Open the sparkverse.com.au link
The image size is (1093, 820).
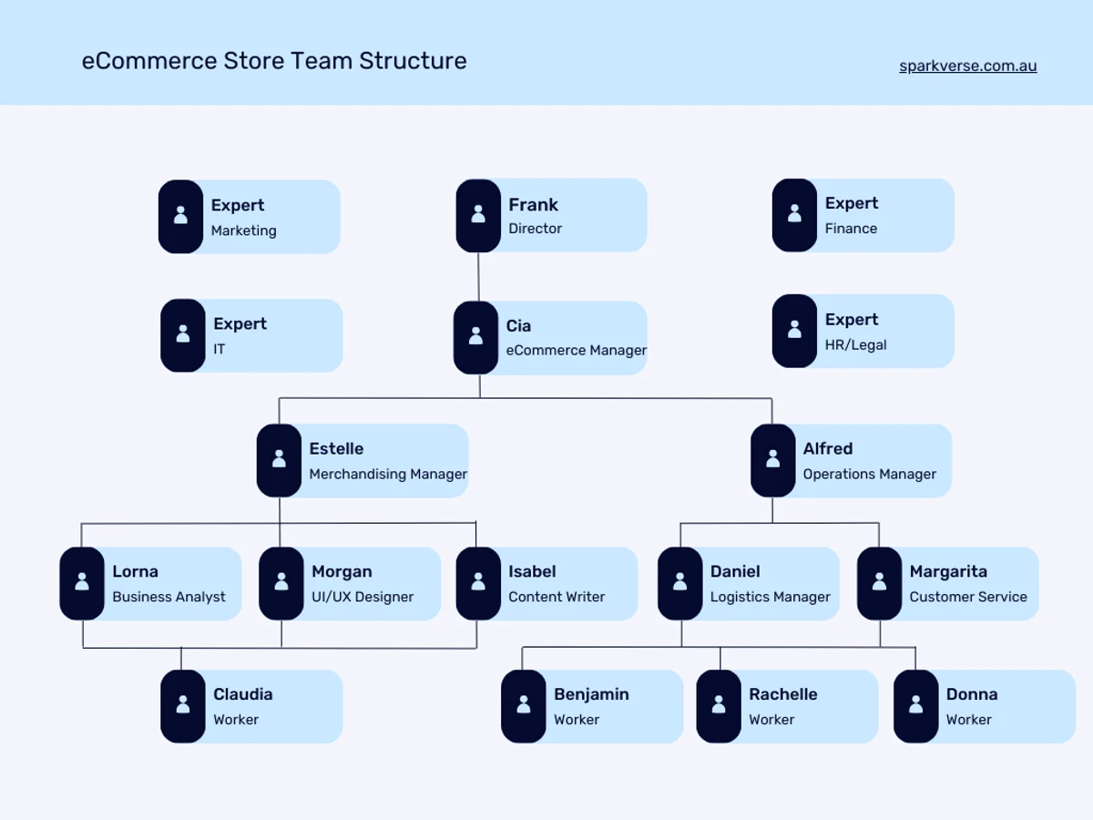pyautogui.click(x=967, y=66)
